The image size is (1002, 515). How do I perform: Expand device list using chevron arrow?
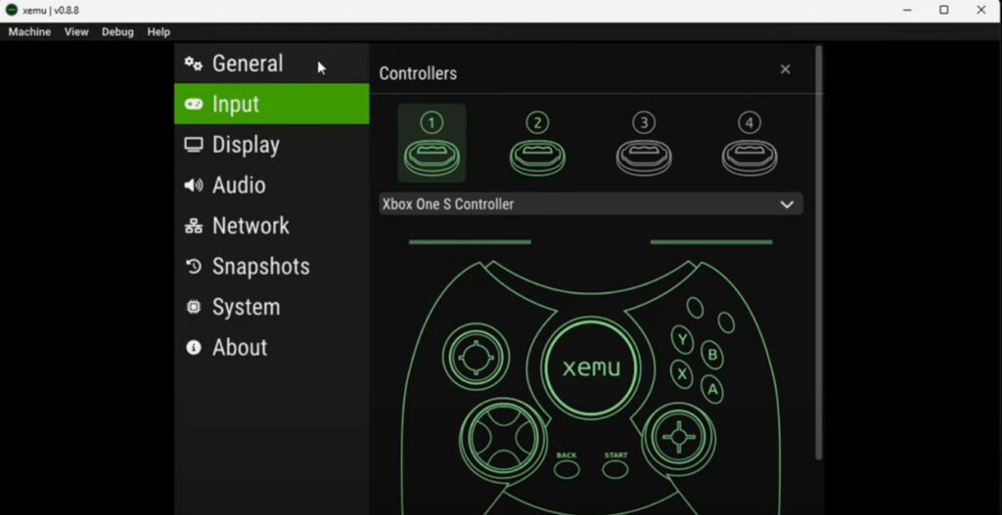[786, 204]
